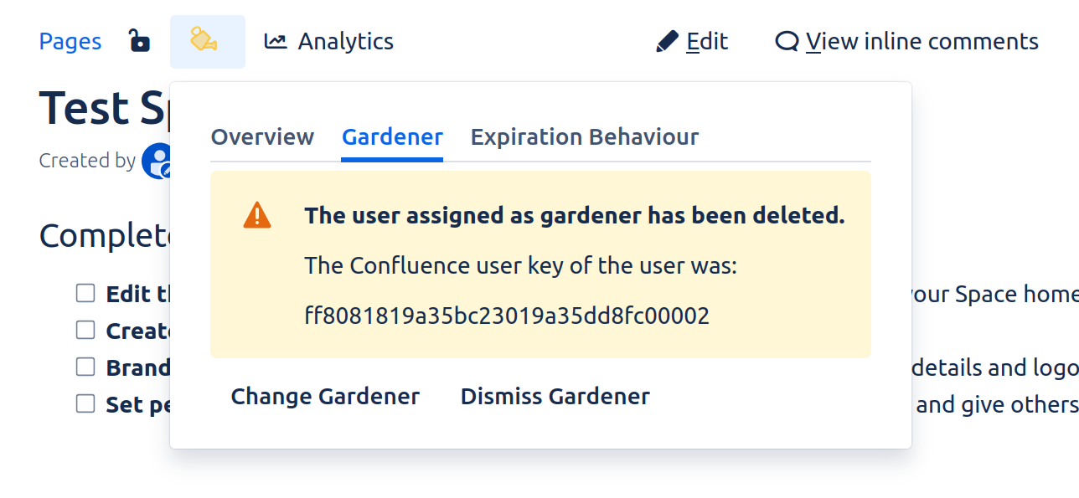Viewport: 1079px width, 498px height.
Task: Tick the Create checklist item checkbox
Action: pos(85,329)
